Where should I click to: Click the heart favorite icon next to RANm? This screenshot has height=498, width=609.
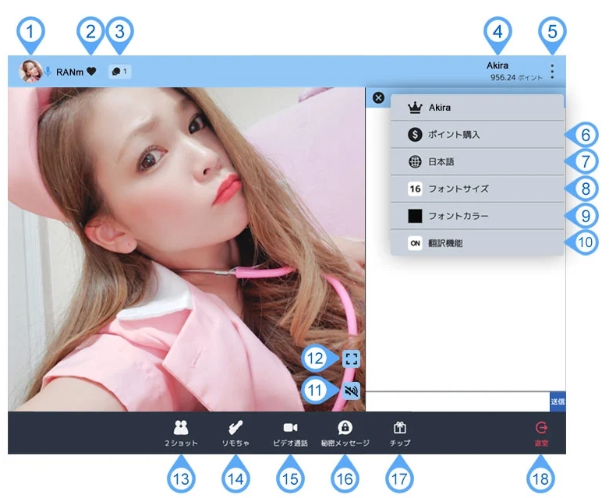tap(91, 72)
